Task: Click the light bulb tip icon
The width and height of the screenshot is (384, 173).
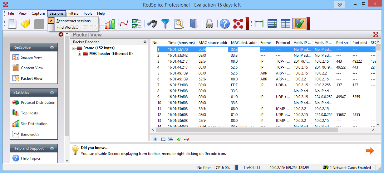Action: [x=75, y=150]
